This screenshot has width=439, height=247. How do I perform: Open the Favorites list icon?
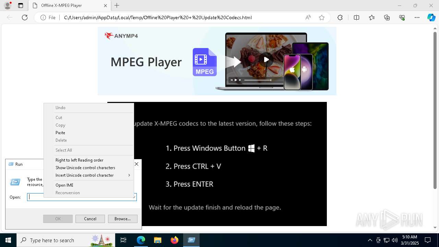[x=372, y=17]
